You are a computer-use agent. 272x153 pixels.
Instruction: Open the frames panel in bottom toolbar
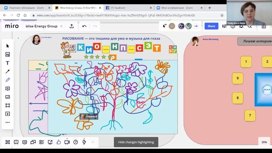click(8, 142)
